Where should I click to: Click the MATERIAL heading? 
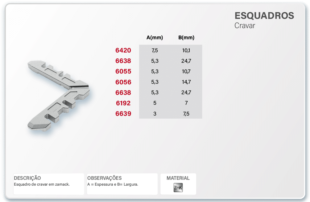178,178
